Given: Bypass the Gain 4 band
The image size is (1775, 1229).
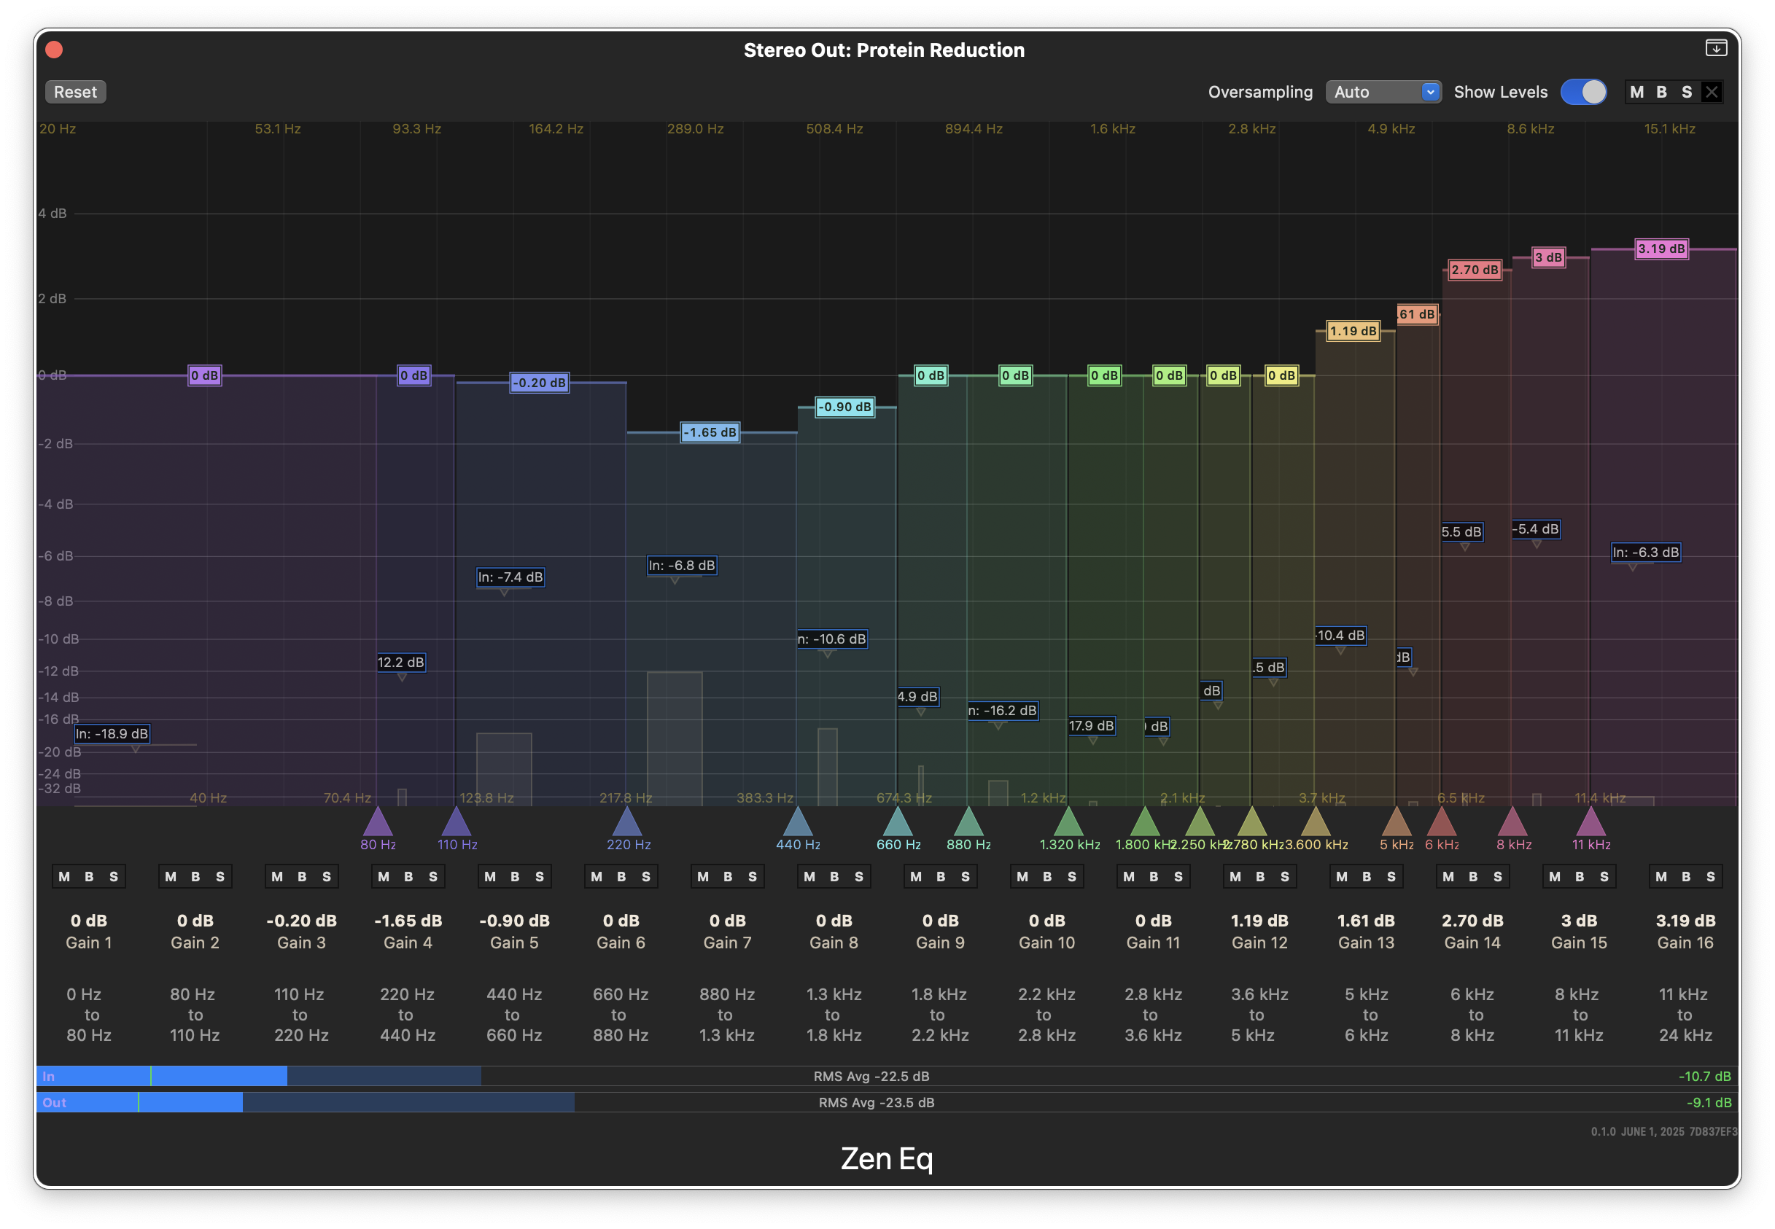Looking at the screenshot, I should pos(408,876).
